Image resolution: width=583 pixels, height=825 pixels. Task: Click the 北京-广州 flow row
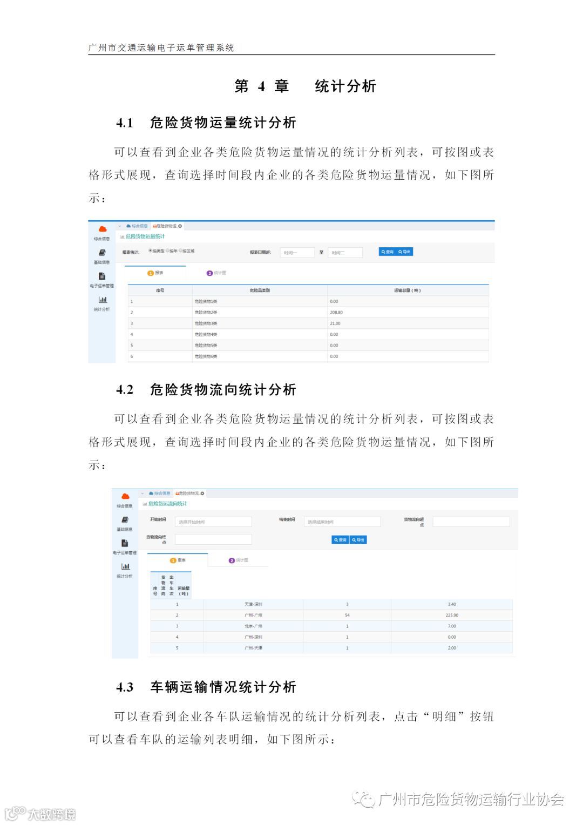[x=331, y=626]
